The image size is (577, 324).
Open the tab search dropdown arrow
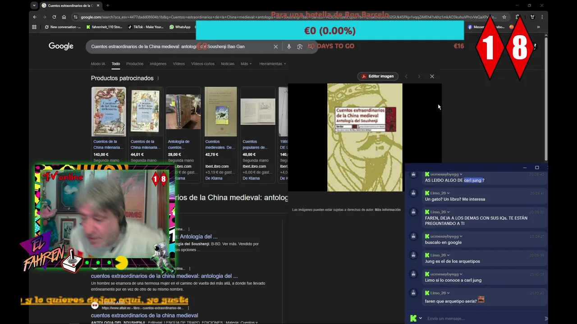tap(34, 5)
